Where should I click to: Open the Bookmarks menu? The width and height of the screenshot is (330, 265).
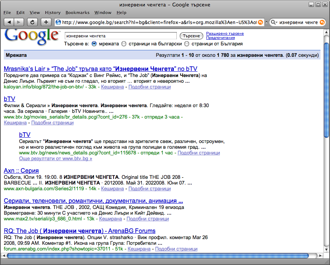pyautogui.click(x=77, y=13)
